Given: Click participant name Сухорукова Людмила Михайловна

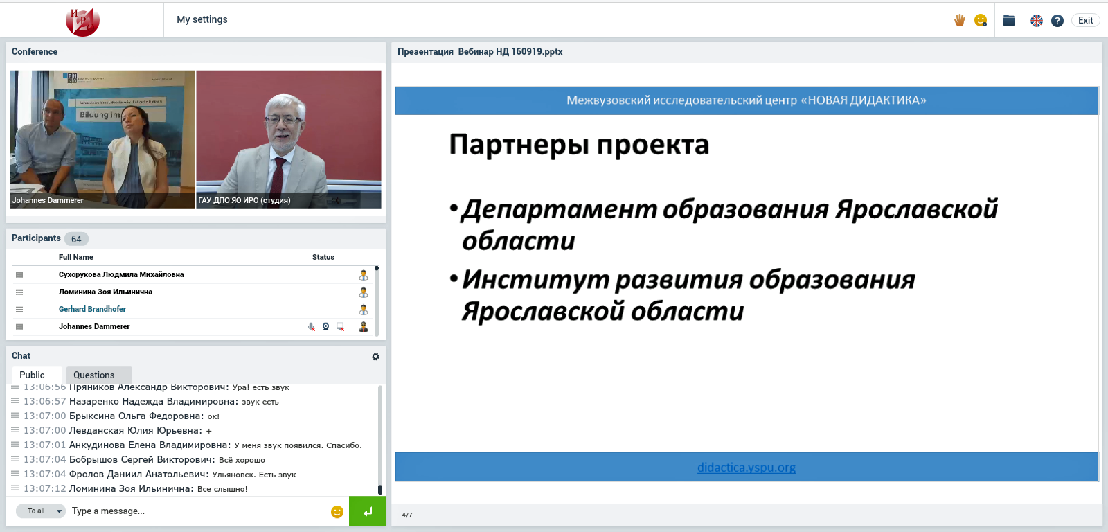Looking at the screenshot, I should 121,274.
